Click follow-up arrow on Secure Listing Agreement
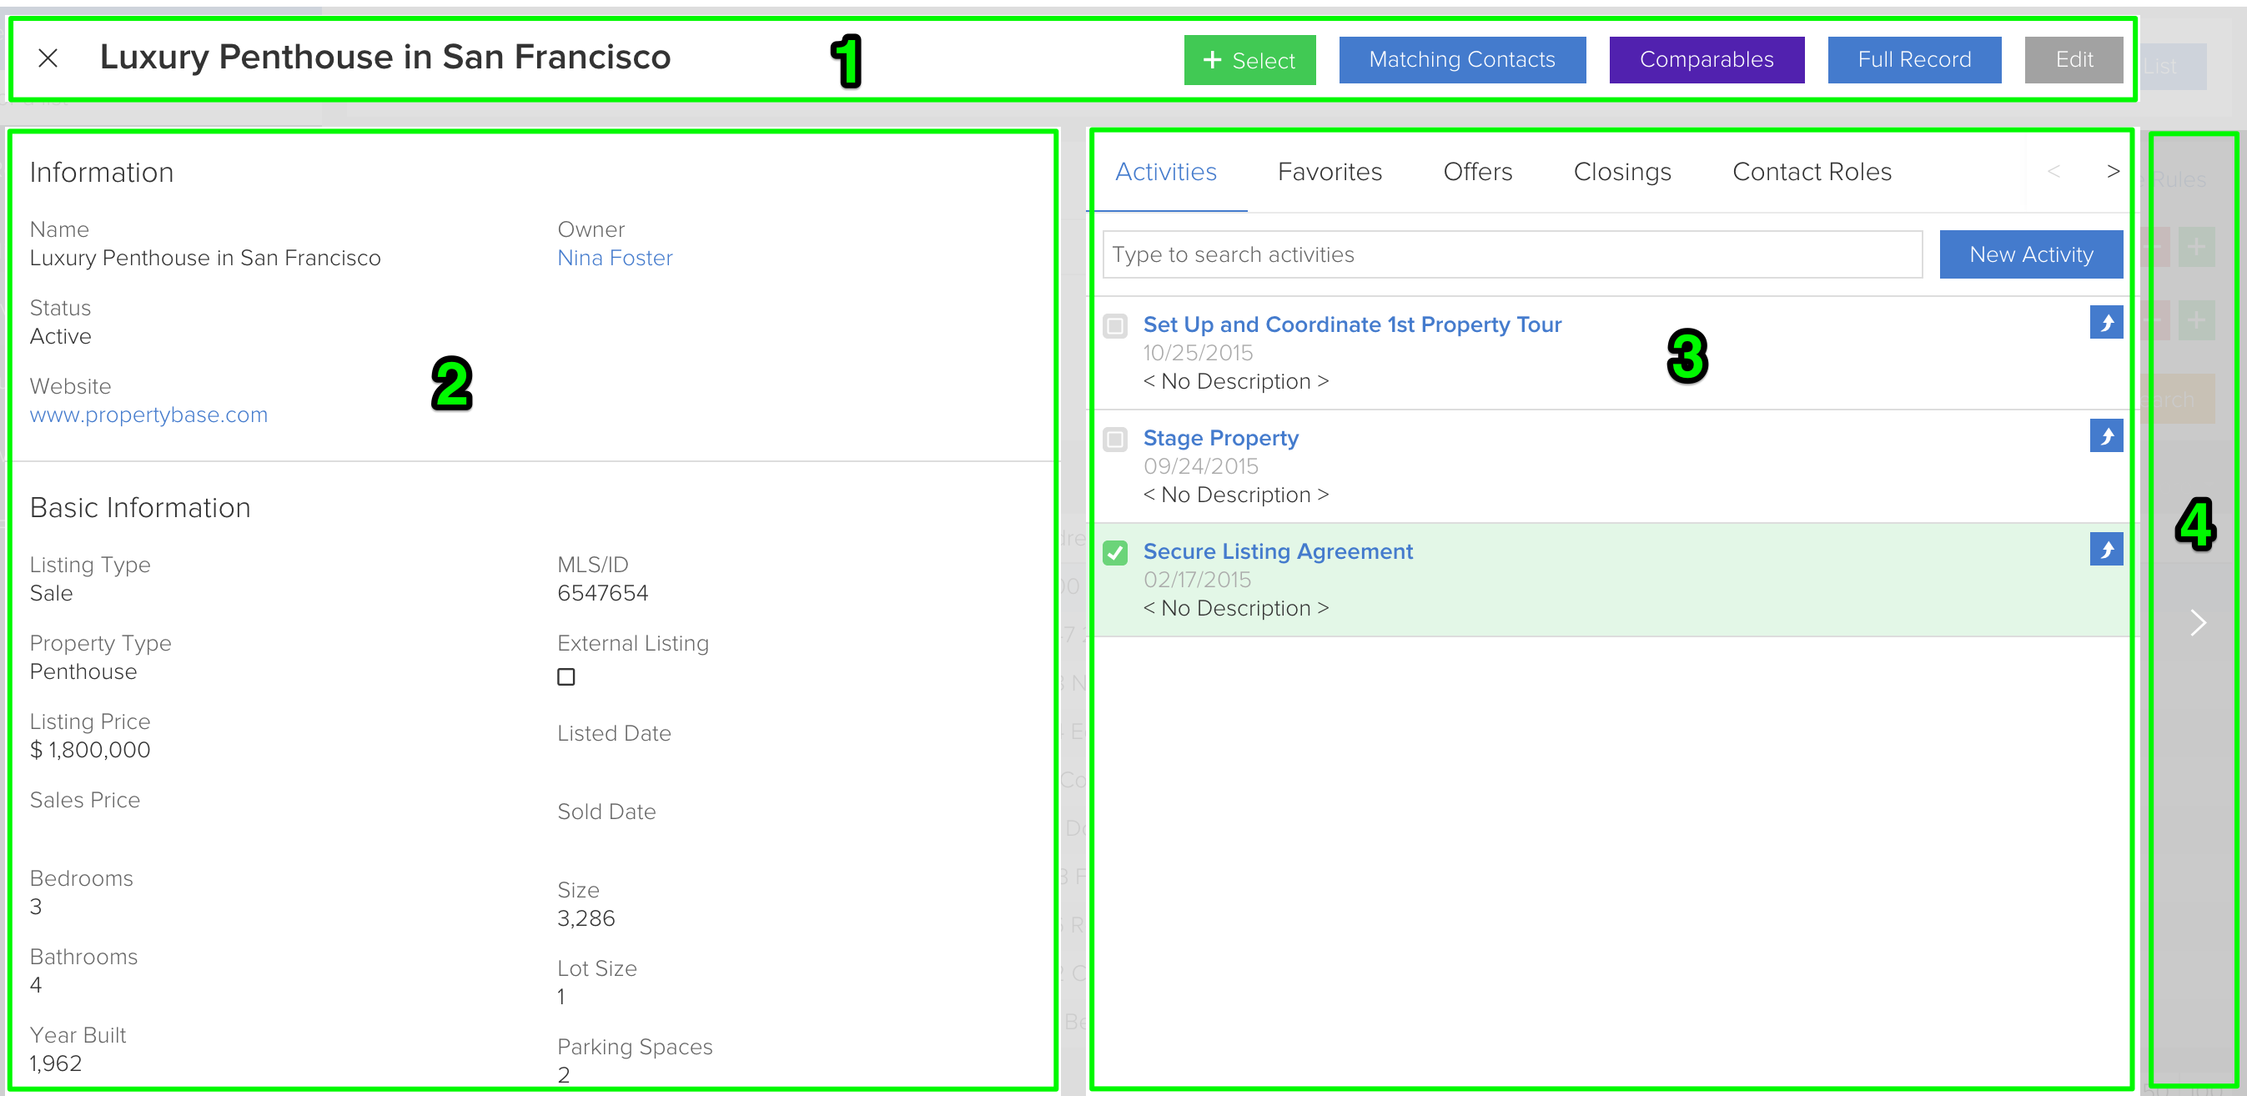 [2107, 550]
